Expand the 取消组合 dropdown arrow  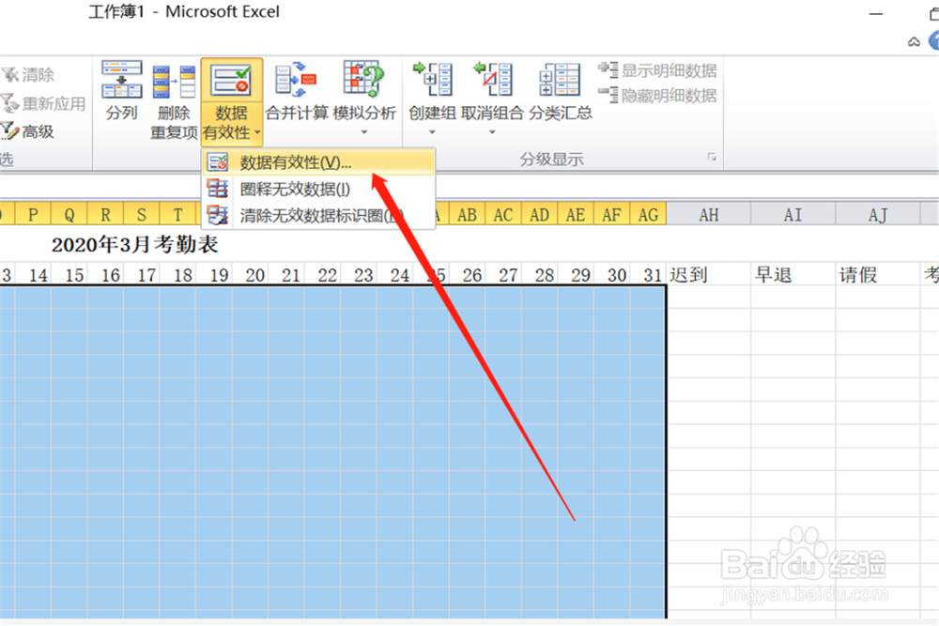492,132
